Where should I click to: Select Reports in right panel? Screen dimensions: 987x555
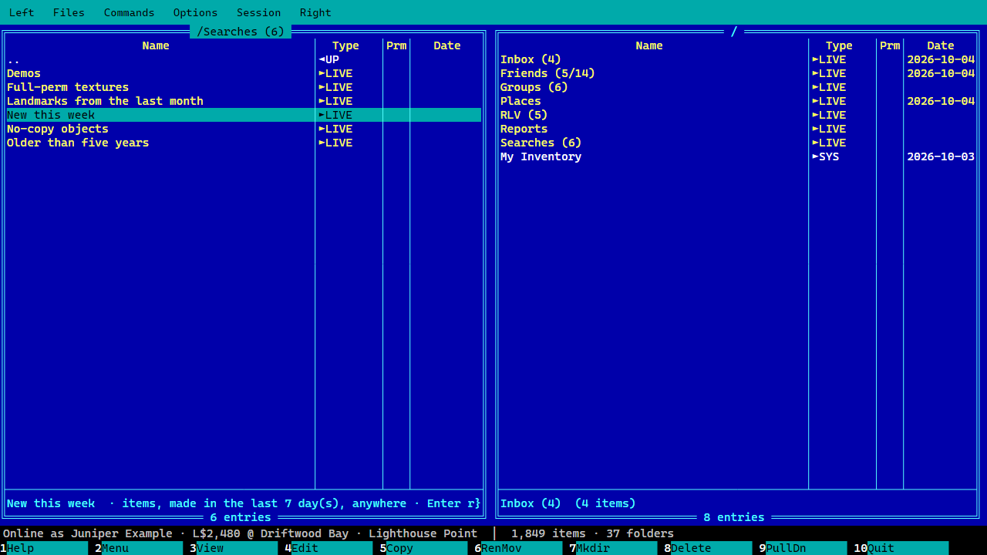(x=737, y=129)
